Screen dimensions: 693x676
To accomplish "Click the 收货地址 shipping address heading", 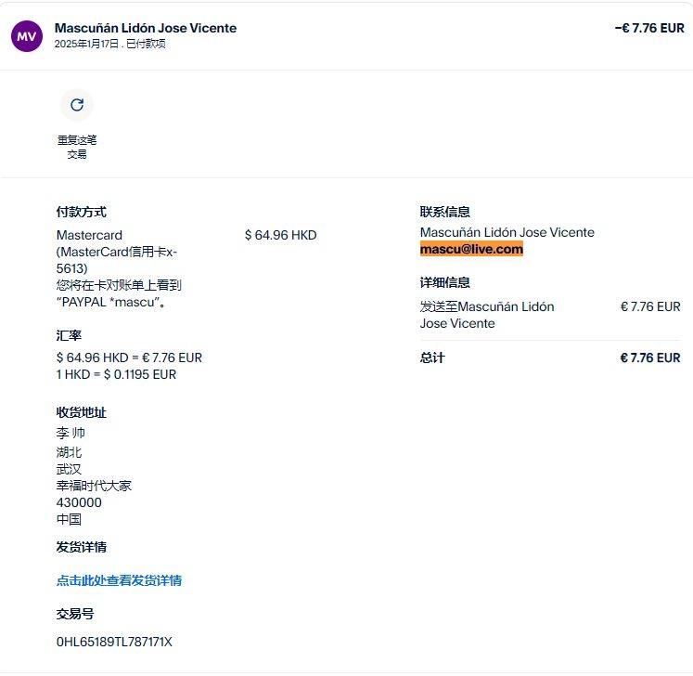I will (81, 412).
